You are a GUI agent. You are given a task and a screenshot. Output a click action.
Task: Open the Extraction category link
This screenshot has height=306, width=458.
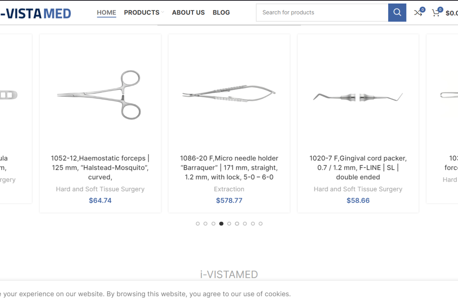coord(229,189)
